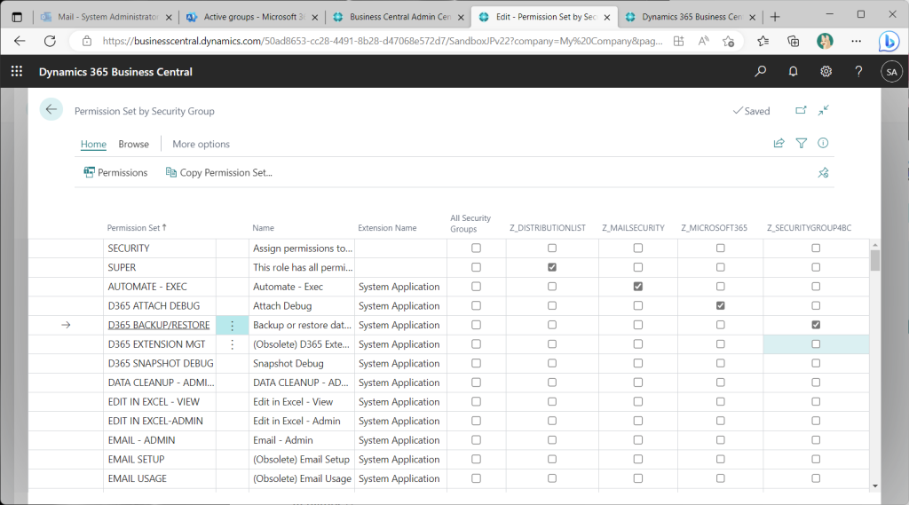This screenshot has height=505, width=909.
Task: Open the app launcher waffle menu
Action: pyautogui.click(x=17, y=71)
